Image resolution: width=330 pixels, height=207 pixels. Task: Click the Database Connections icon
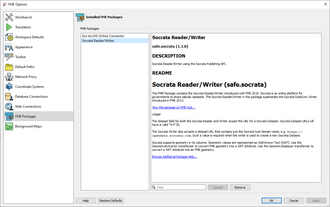coord(9,97)
